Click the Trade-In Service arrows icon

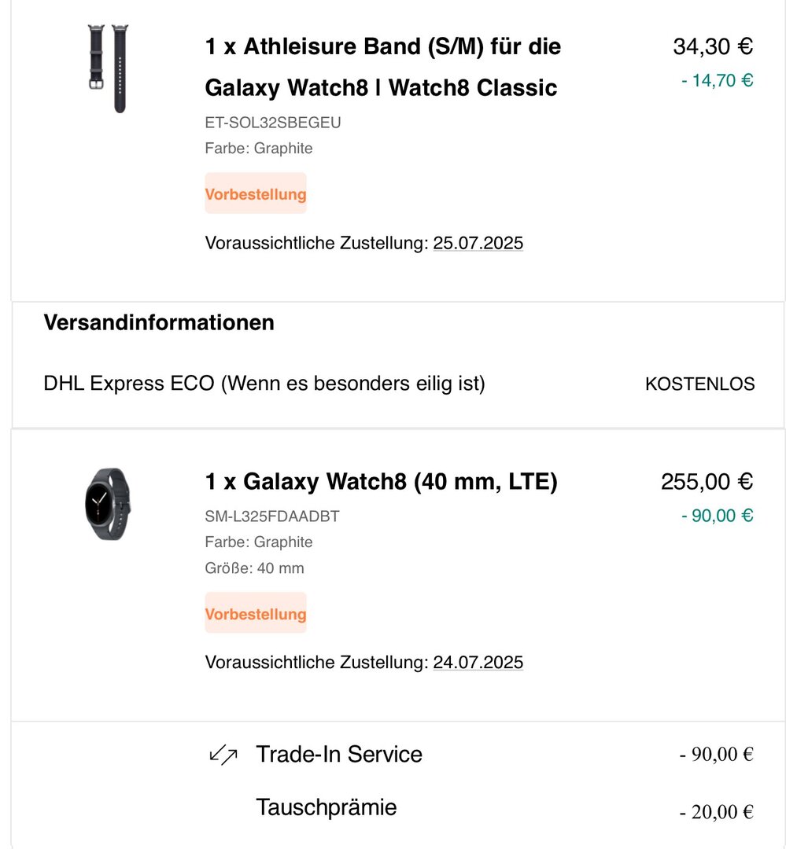coord(223,755)
